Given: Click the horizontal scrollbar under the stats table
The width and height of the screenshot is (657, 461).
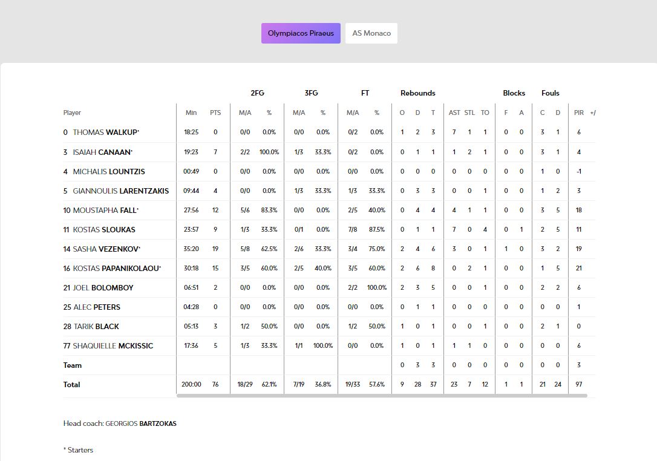Looking at the screenshot, I should [382, 396].
